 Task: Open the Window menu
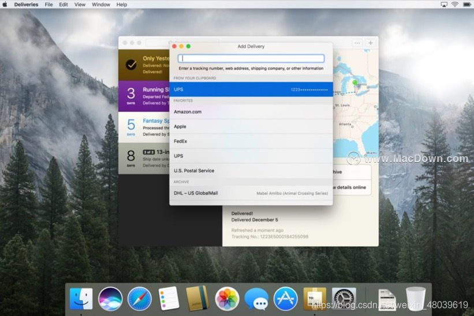(100, 5)
